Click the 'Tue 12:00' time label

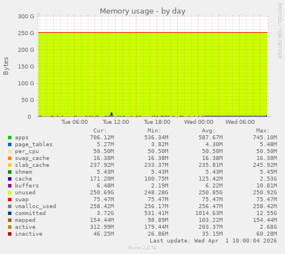tap(116, 122)
